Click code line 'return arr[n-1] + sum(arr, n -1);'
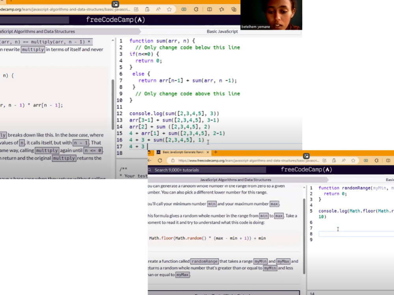This screenshot has width=394, height=295. [188, 81]
